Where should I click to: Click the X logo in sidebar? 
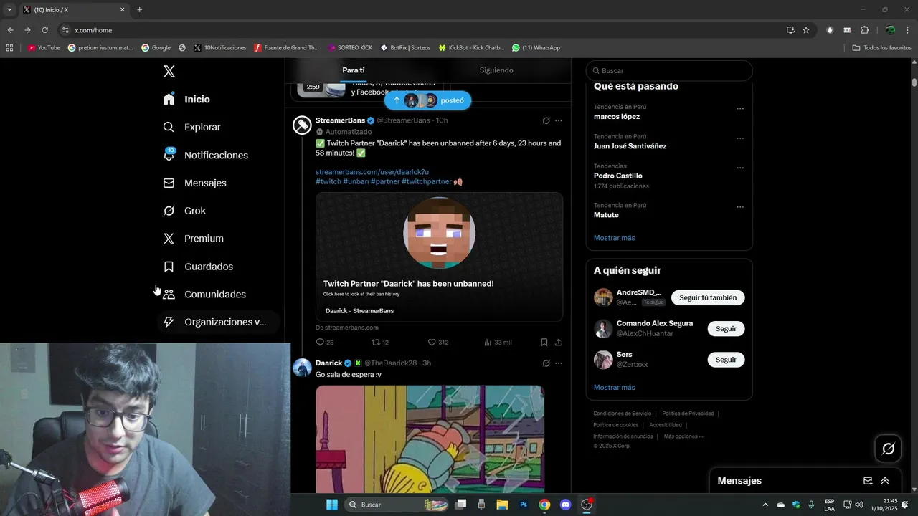pos(169,71)
